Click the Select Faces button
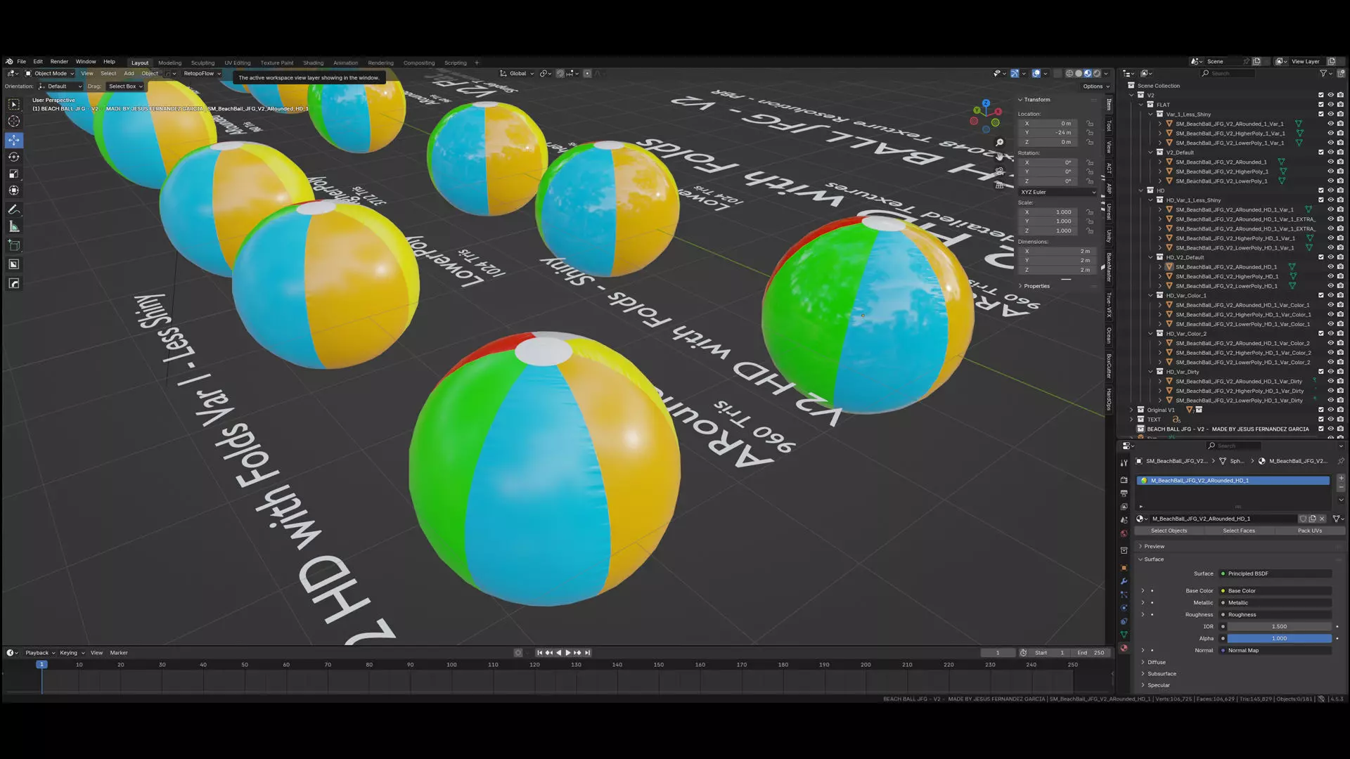 tap(1238, 531)
